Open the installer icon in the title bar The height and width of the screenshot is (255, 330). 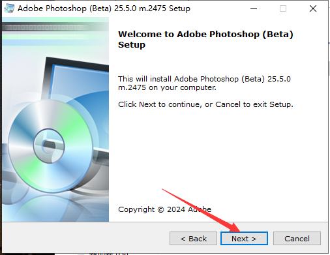pos(9,8)
